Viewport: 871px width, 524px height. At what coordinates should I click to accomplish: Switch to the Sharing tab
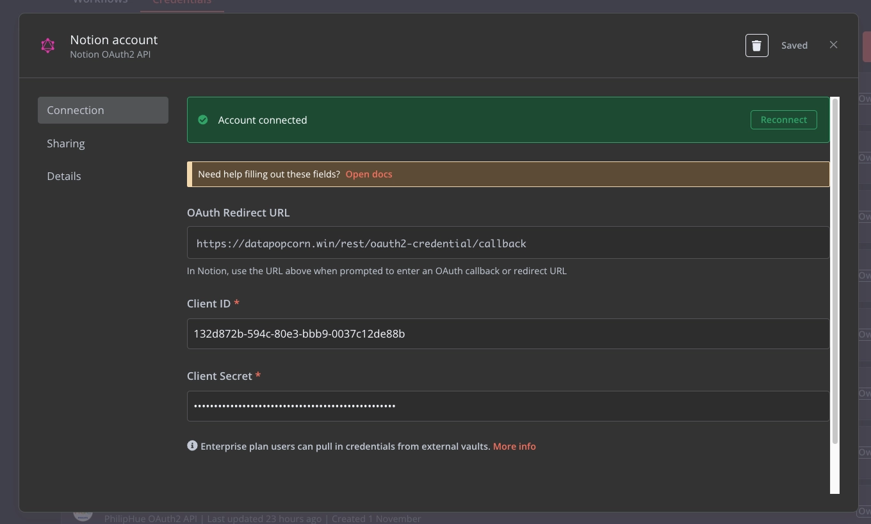click(66, 143)
